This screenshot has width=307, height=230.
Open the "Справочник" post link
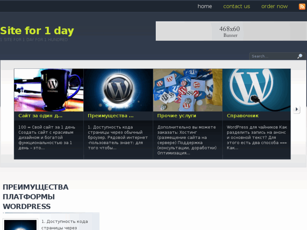[x=242, y=116]
